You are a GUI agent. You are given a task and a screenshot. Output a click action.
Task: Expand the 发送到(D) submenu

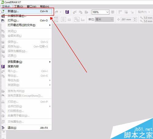27,85
